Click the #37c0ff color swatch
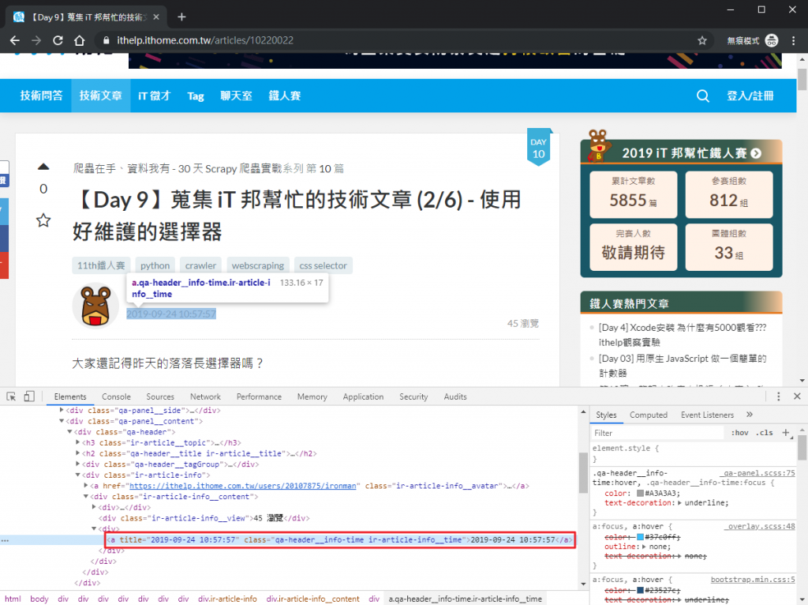Screen dimensions: 808x605 (640, 537)
